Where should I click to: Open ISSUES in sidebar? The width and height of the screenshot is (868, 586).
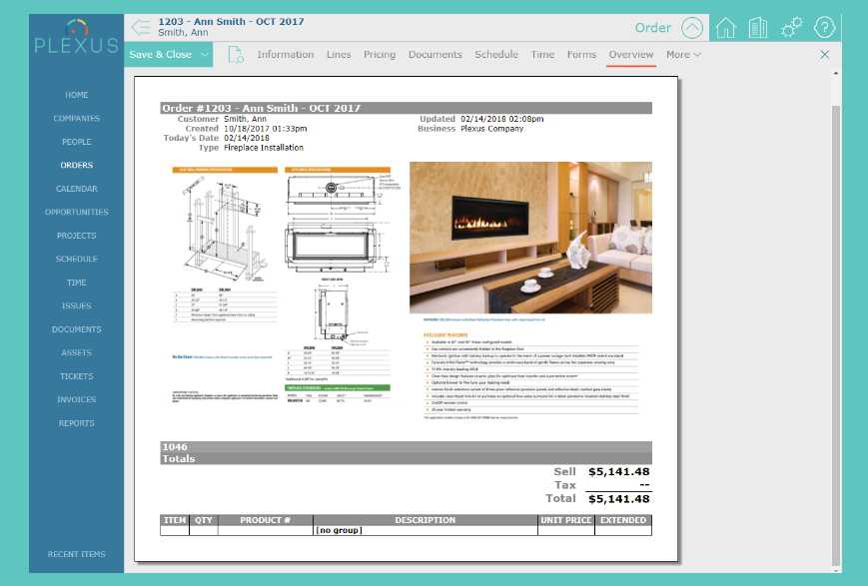pos(76,306)
